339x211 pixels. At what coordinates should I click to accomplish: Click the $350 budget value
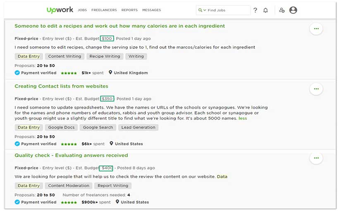pos(107,99)
